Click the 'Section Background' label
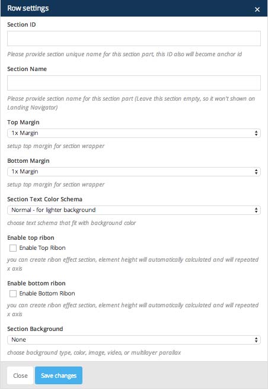The height and width of the screenshot is (389, 268). [35, 329]
